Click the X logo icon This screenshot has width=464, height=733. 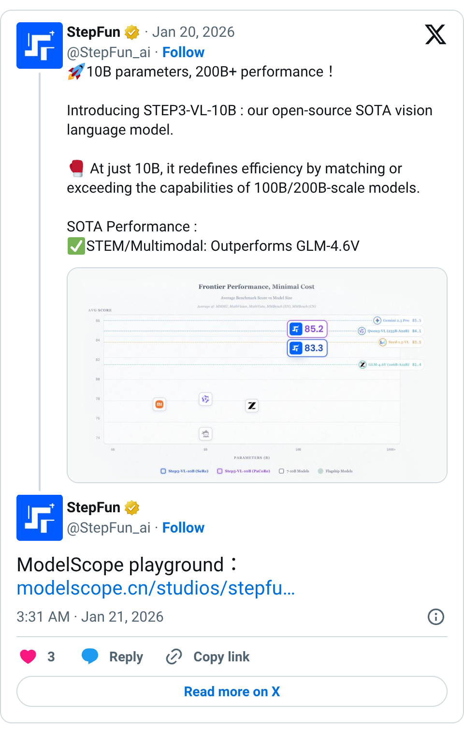(x=435, y=35)
